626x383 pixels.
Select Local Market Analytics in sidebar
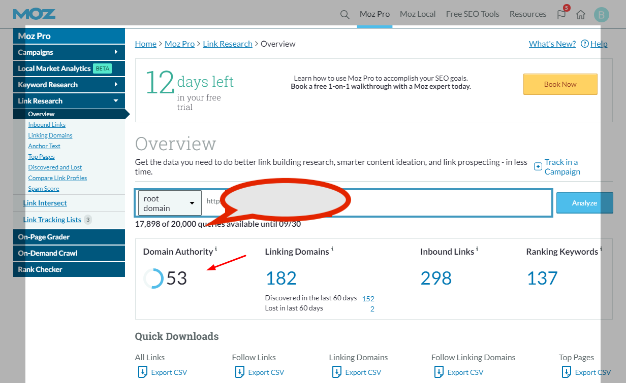[x=69, y=68]
